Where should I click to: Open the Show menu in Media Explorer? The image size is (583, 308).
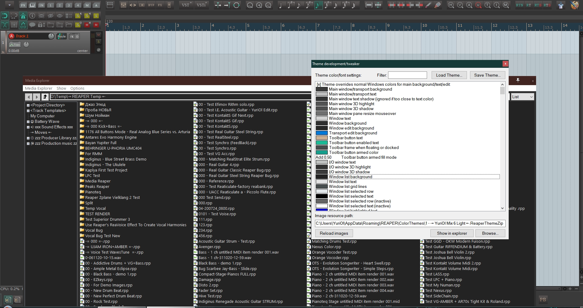[61, 88]
